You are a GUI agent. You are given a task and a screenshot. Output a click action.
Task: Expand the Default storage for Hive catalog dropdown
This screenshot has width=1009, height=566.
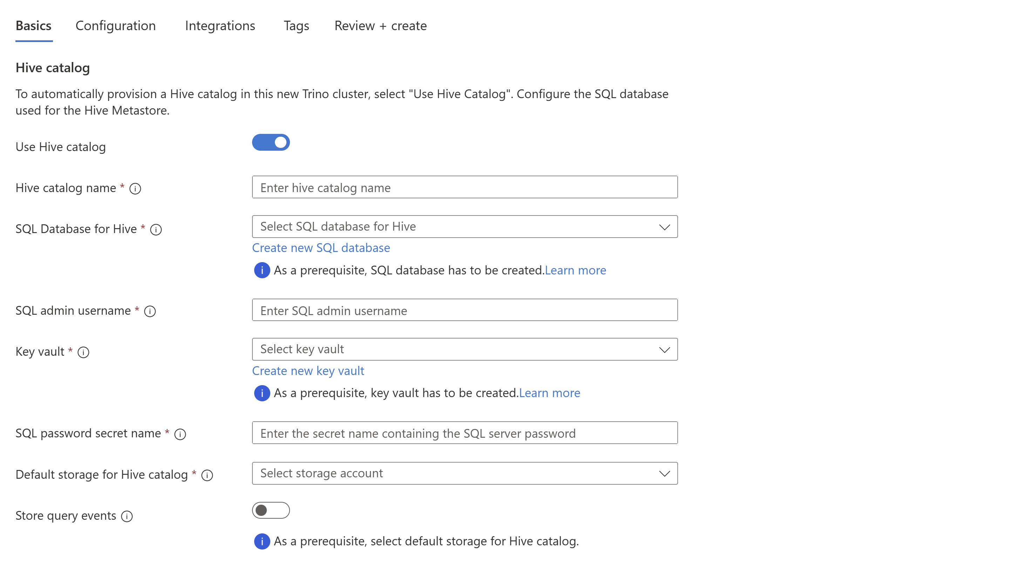click(x=664, y=473)
